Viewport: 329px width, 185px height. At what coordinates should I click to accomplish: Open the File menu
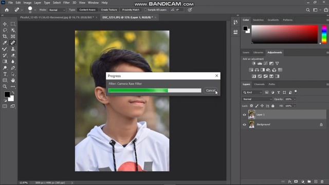10,3
